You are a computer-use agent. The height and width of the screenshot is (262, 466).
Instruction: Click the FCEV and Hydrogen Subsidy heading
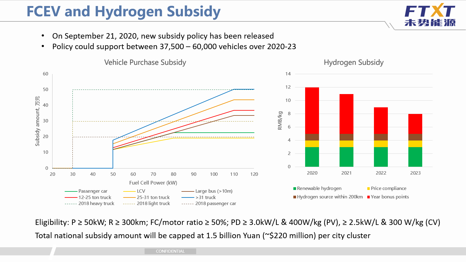point(124,11)
